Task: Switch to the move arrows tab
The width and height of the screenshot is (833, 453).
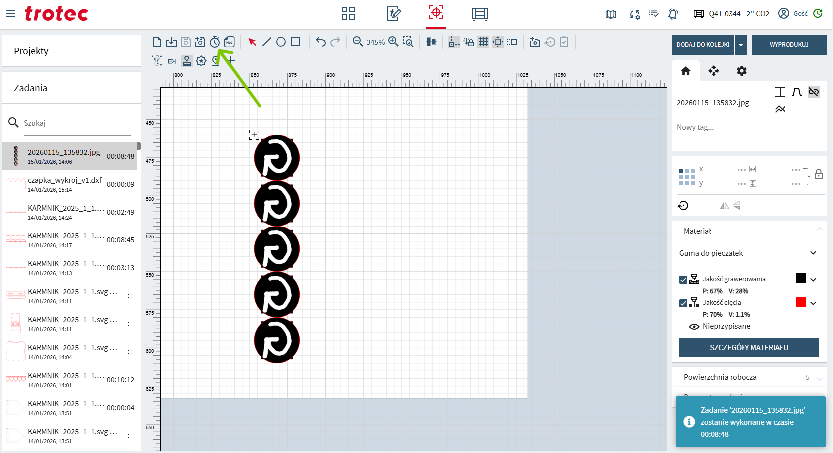Action: tap(714, 71)
